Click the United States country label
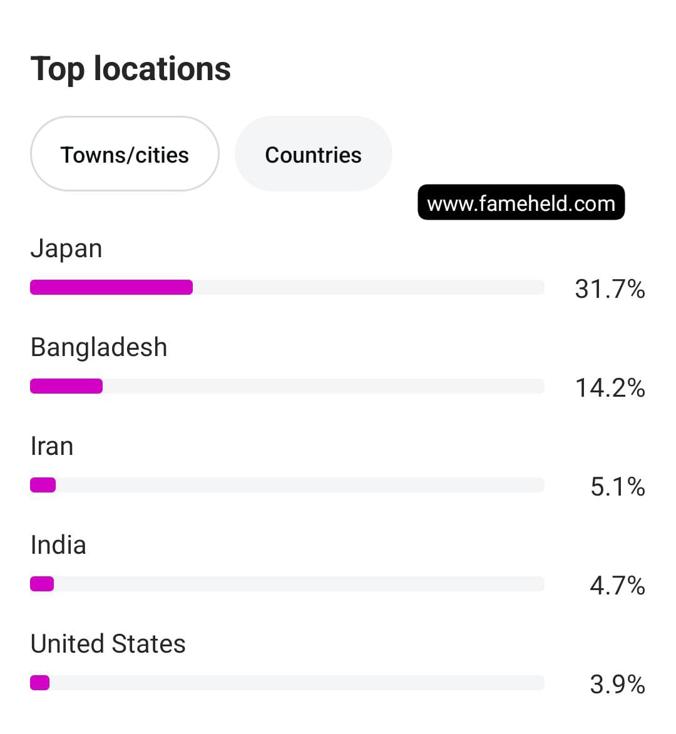This screenshot has width=676, height=734. pyautogui.click(x=108, y=644)
